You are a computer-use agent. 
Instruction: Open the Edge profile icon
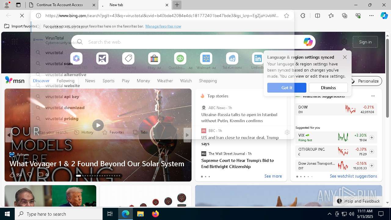pyautogui.click(x=6, y=5)
